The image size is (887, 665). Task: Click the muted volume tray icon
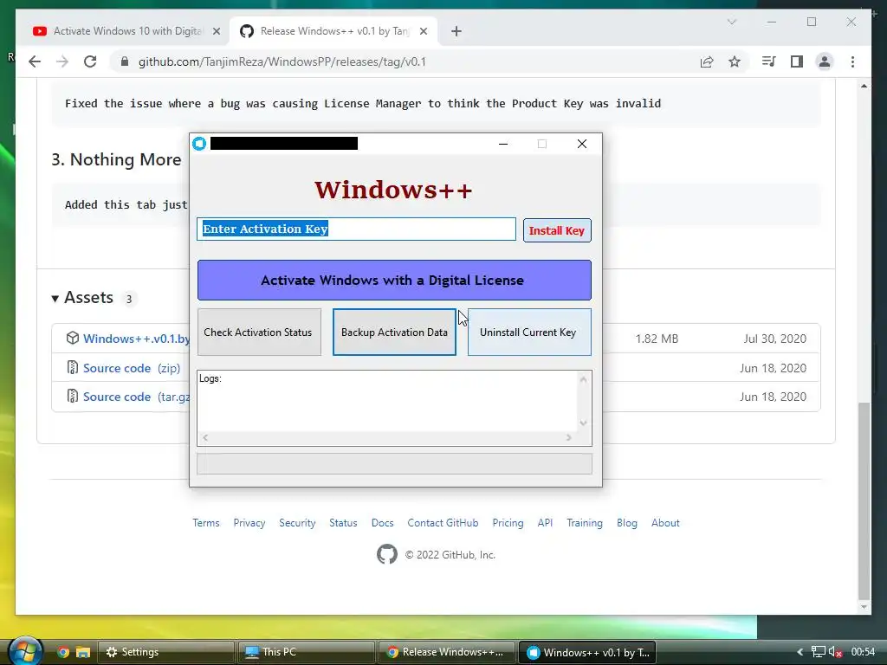[836, 652]
